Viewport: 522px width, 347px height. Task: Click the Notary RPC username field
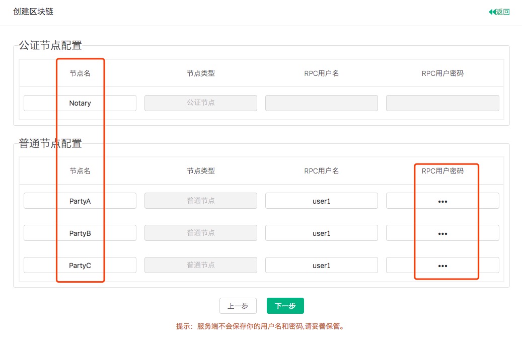322,103
